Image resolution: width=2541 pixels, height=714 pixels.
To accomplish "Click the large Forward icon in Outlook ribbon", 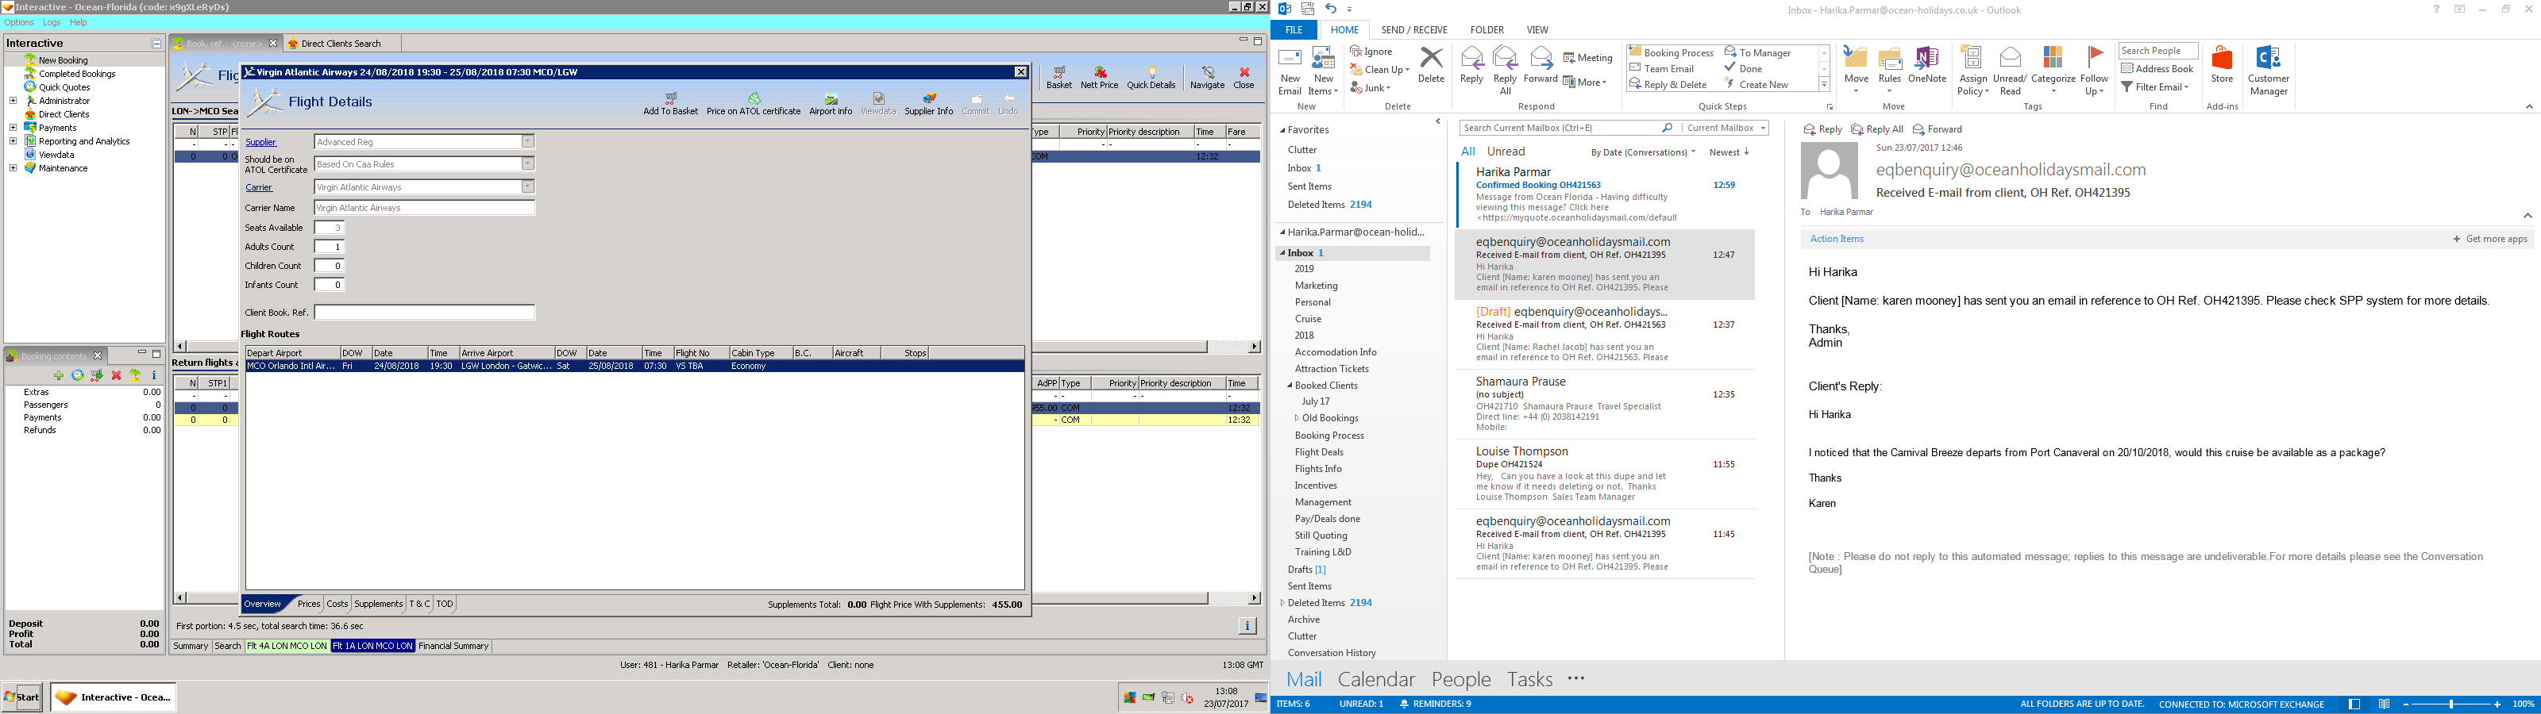I will (x=1540, y=65).
